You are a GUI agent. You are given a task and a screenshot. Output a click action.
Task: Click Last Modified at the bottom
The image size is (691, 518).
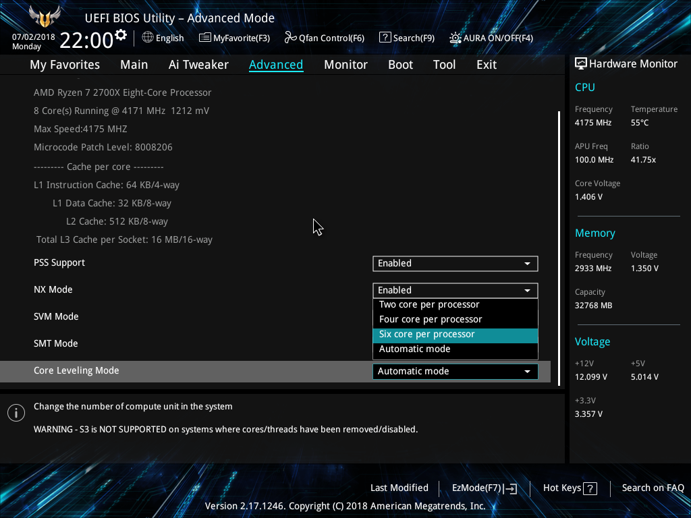click(399, 488)
